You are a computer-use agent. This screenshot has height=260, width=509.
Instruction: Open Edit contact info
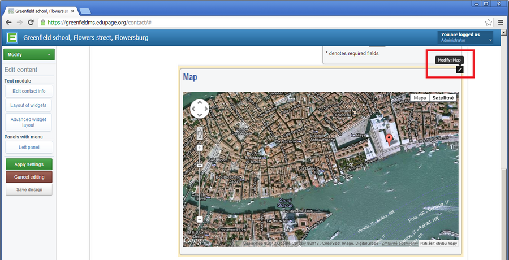click(x=29, y=91)
